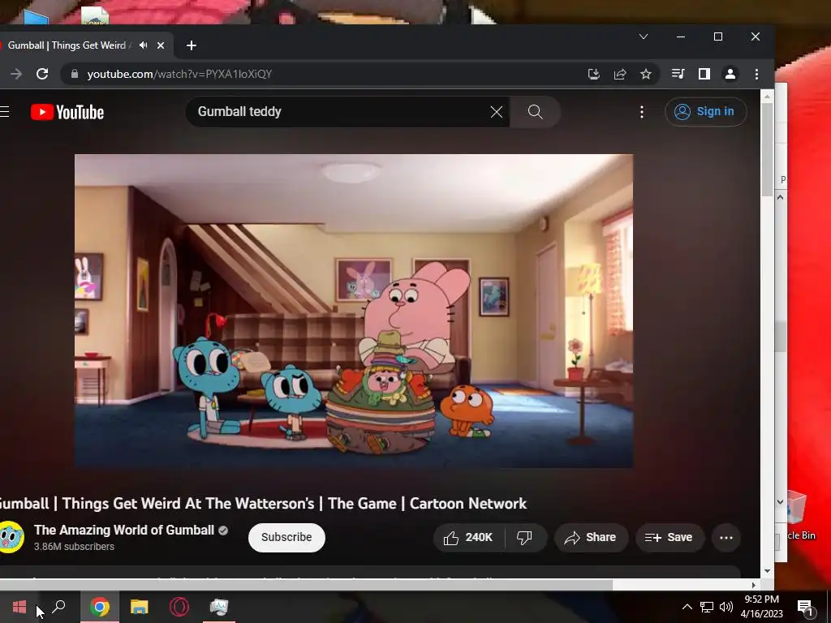Image resolution: width=831 pixels, height=623 pixels.
Task: Click the page scroll down arrow
Action: [768, 570]
